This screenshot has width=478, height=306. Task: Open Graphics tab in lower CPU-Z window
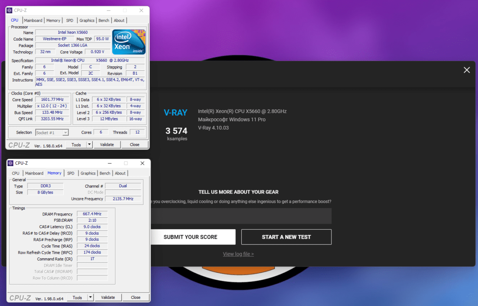(88, 173)
